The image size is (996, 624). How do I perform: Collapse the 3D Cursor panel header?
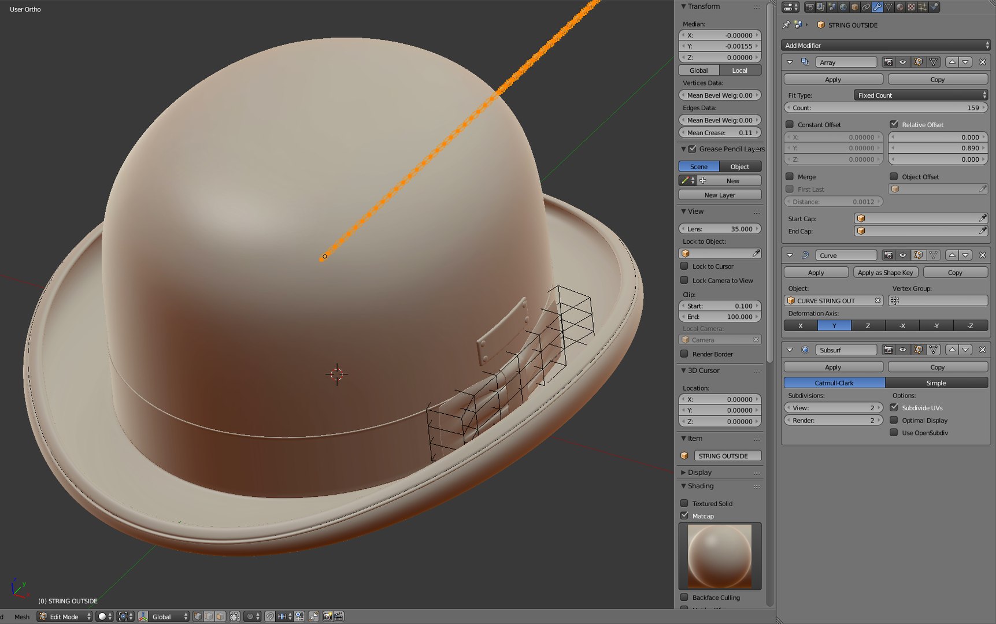[704, 370]
